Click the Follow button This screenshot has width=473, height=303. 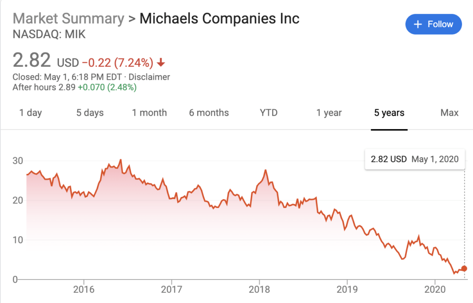tap(433, 24)
